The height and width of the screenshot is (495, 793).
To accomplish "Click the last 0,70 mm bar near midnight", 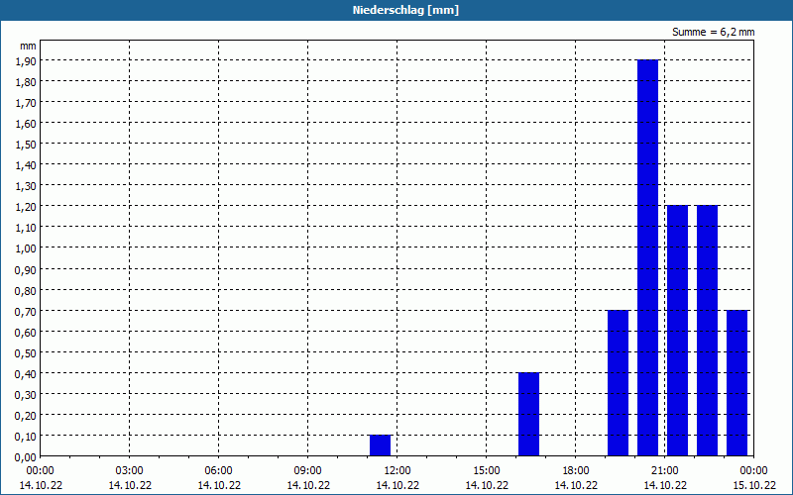I will pos(736,383).
